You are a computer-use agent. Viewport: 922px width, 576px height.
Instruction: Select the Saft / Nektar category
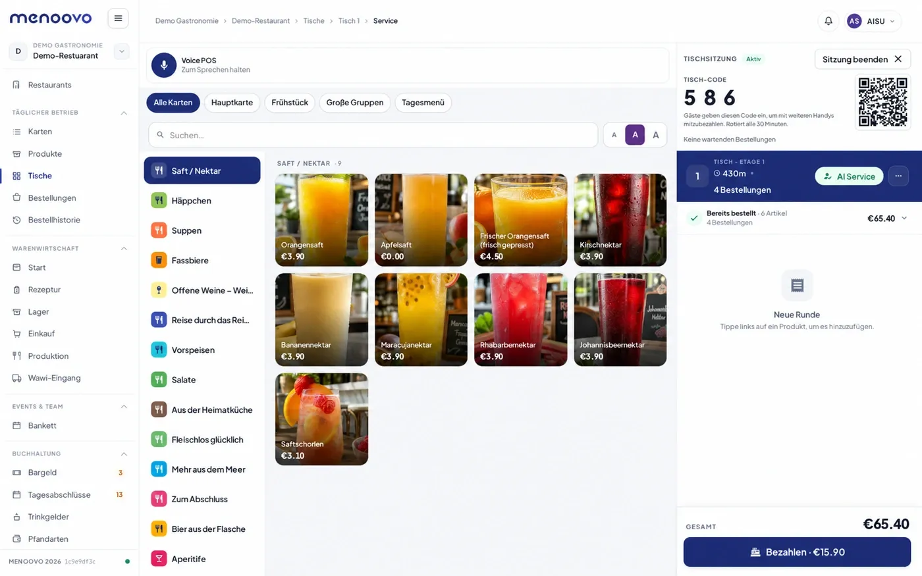pos(202,170)
